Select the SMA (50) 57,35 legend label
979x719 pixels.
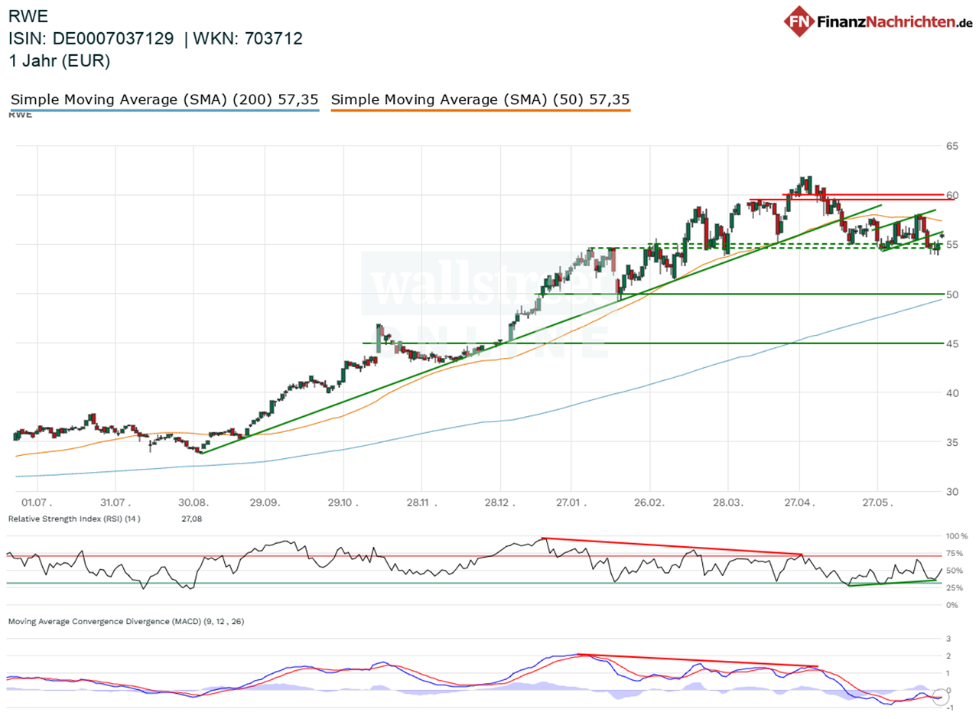click(x=480, y=99)
